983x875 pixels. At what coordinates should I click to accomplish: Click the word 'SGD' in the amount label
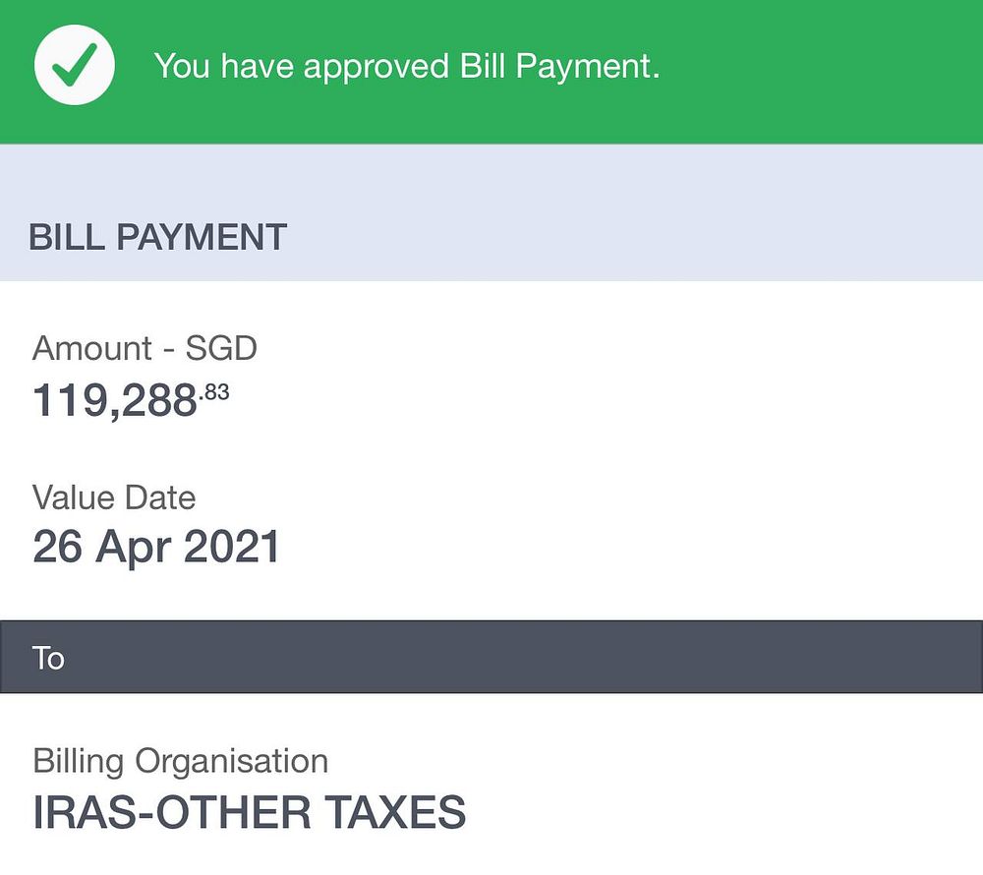pos(221,348)
